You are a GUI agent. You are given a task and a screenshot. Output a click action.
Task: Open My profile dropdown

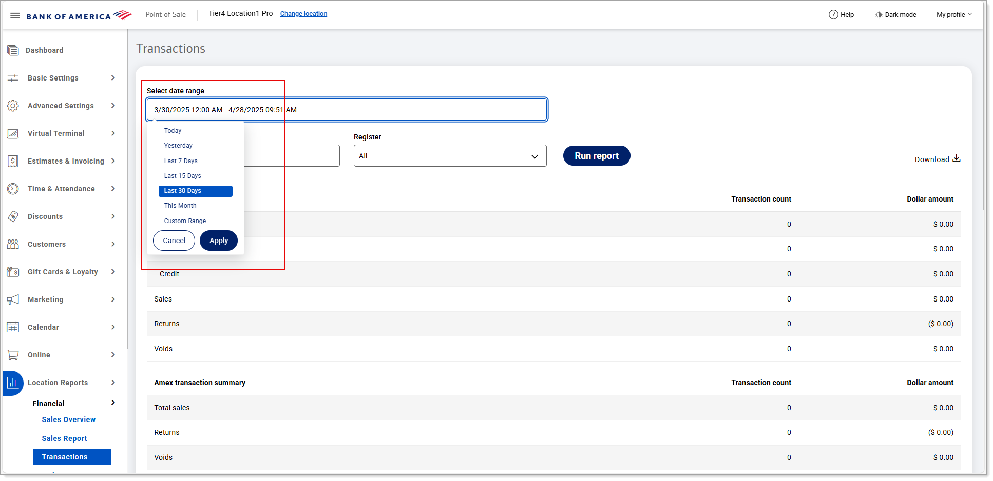pos(954,15)
